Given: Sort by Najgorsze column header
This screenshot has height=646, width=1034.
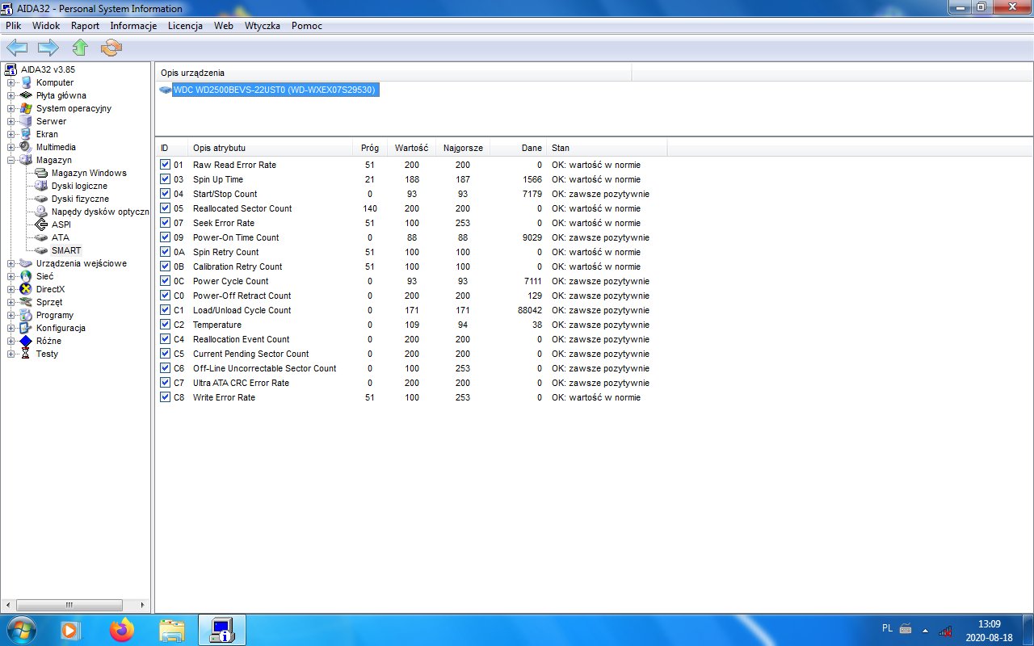Looking at the screenshot, I should point(463,148).
